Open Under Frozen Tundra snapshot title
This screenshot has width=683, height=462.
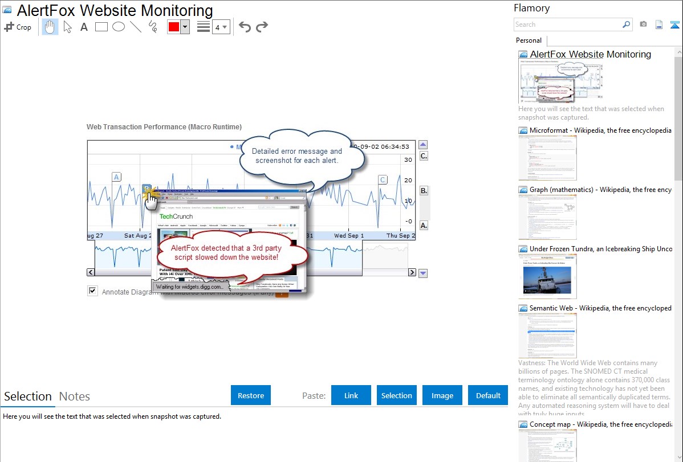[601, 248]
